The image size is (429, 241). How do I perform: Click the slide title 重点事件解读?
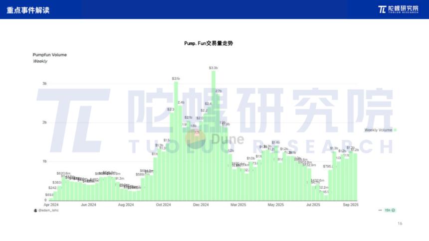click(28, 10)
